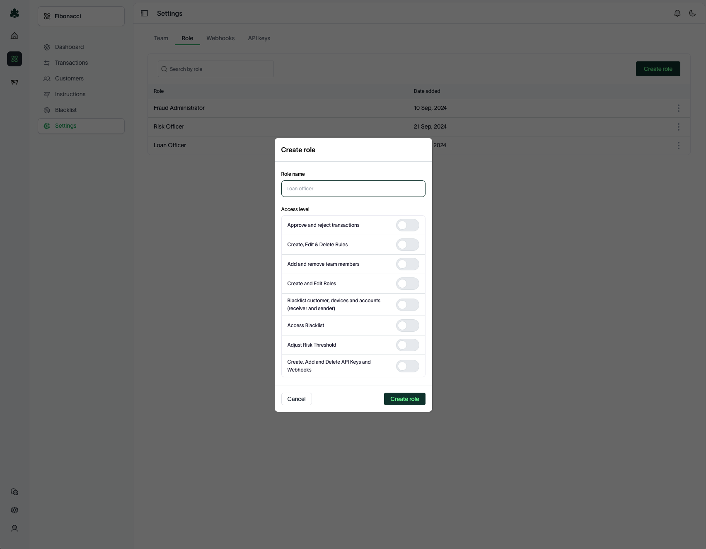
Task: Enable Adjust Risk Threshold switch
Action: click(x=407, y=345)
